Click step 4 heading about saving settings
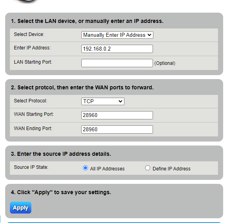This screenshot has width=239, height=223. [61, 193]
